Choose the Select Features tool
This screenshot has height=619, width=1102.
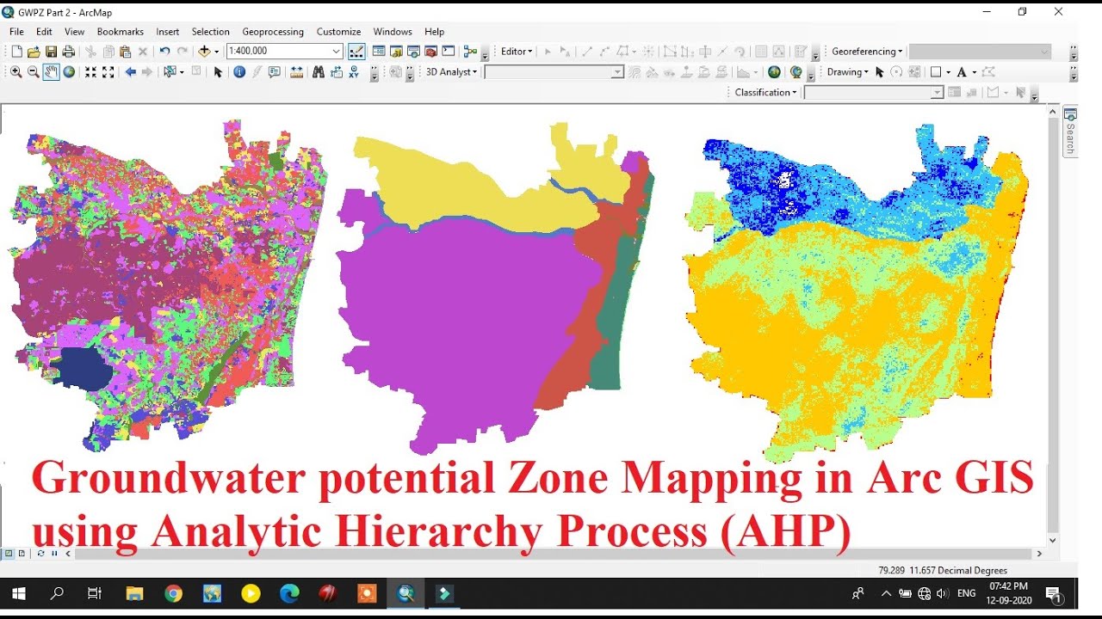tap(170, 72)
